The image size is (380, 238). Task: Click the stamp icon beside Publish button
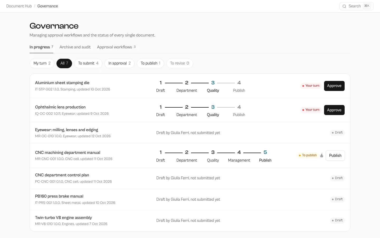pos(322,155)
